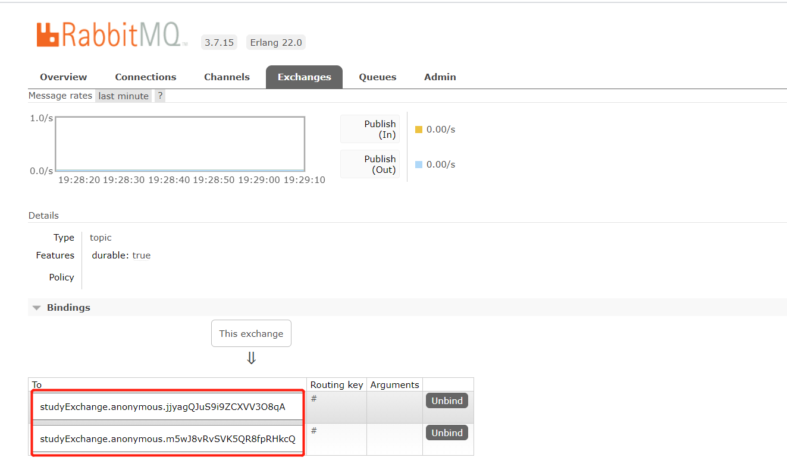Unbind the m5wJ8vRvSVK5QR8fpRHkcQ queue binding
Viewport: 787px width, 467px height.
[447, 433]
